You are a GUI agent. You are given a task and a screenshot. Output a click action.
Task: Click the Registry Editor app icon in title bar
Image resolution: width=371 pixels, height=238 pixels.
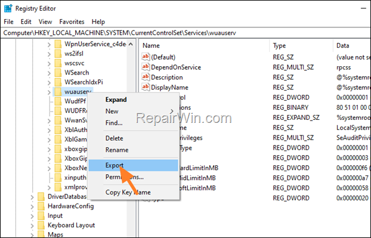pyautogui.click(x=8, y=8)
